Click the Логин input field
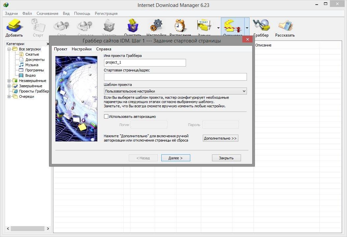This screenshot has height=237, width=347. [x=149, y=124]
